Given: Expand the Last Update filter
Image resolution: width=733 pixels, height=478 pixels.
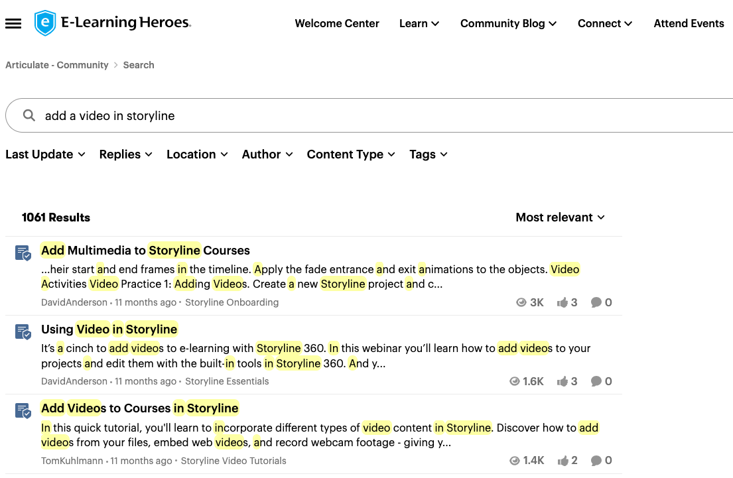Looking at the screenshot, I should coord(45,154).
